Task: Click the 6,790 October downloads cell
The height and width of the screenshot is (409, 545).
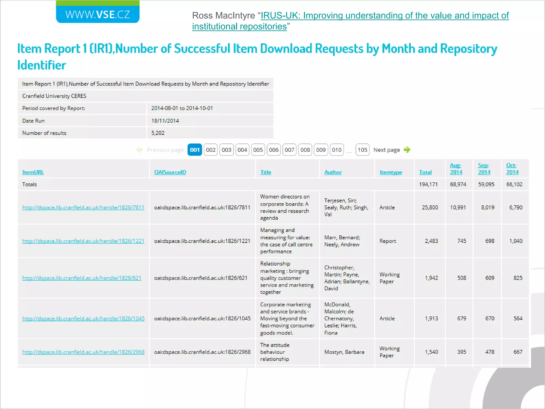Action: tap(516, 207)
